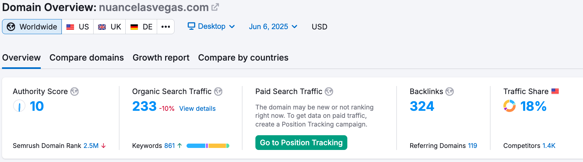Click US flag icon beside Traffic Share
The width and height of the screenshot is (583, 162).
point(555,91)
